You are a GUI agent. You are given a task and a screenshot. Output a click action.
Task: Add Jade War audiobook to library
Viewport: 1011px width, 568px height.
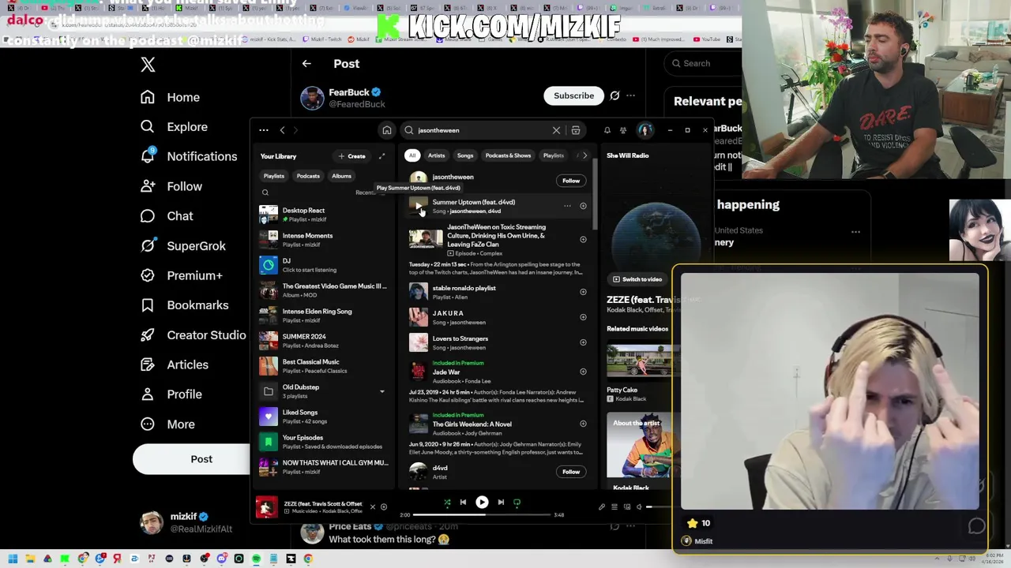click(x=583, y=372)
